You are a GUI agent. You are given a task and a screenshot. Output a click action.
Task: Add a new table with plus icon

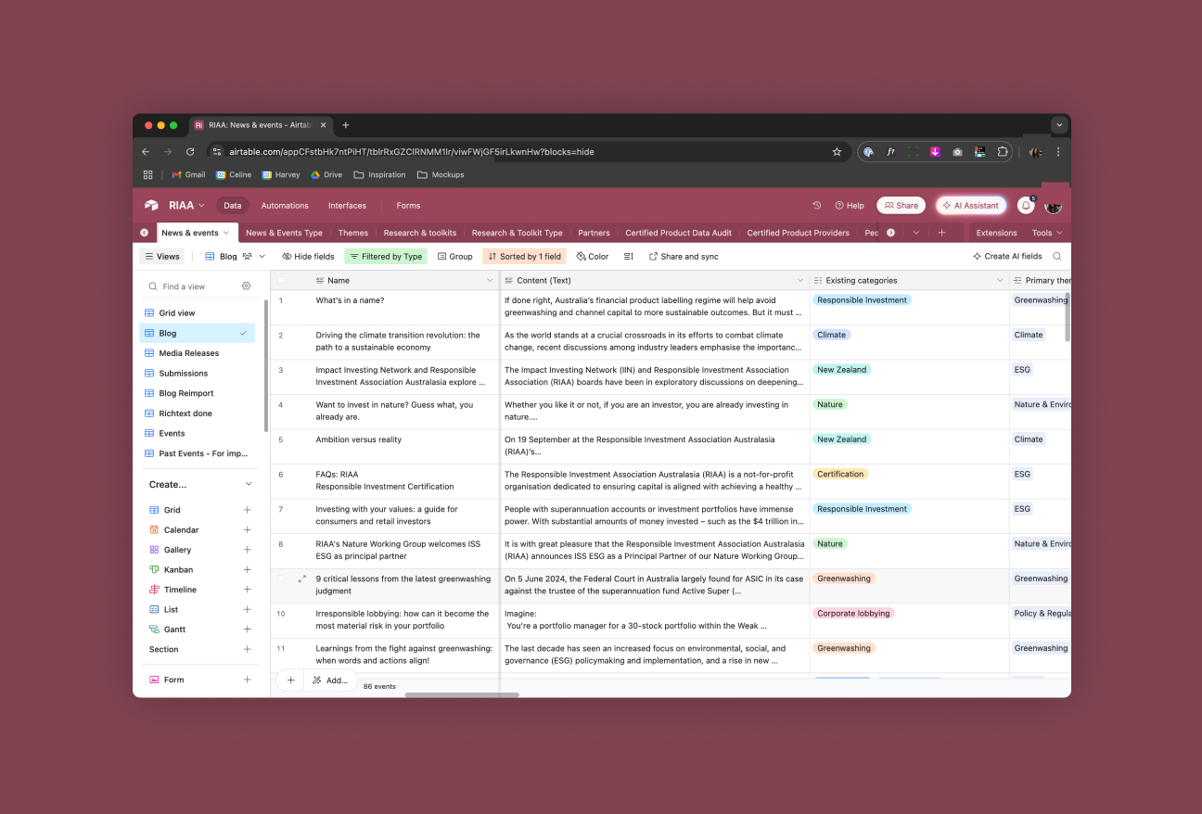pos(941,233)
